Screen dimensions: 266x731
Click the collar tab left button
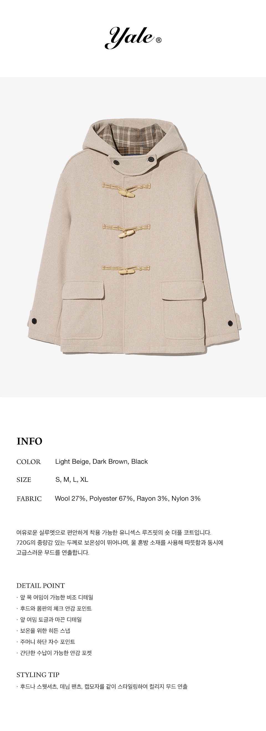click(116, 162)
